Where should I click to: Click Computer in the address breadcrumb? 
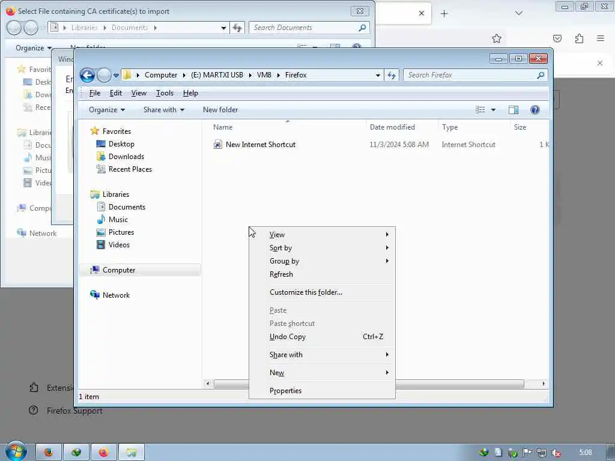tap(161, 75)
